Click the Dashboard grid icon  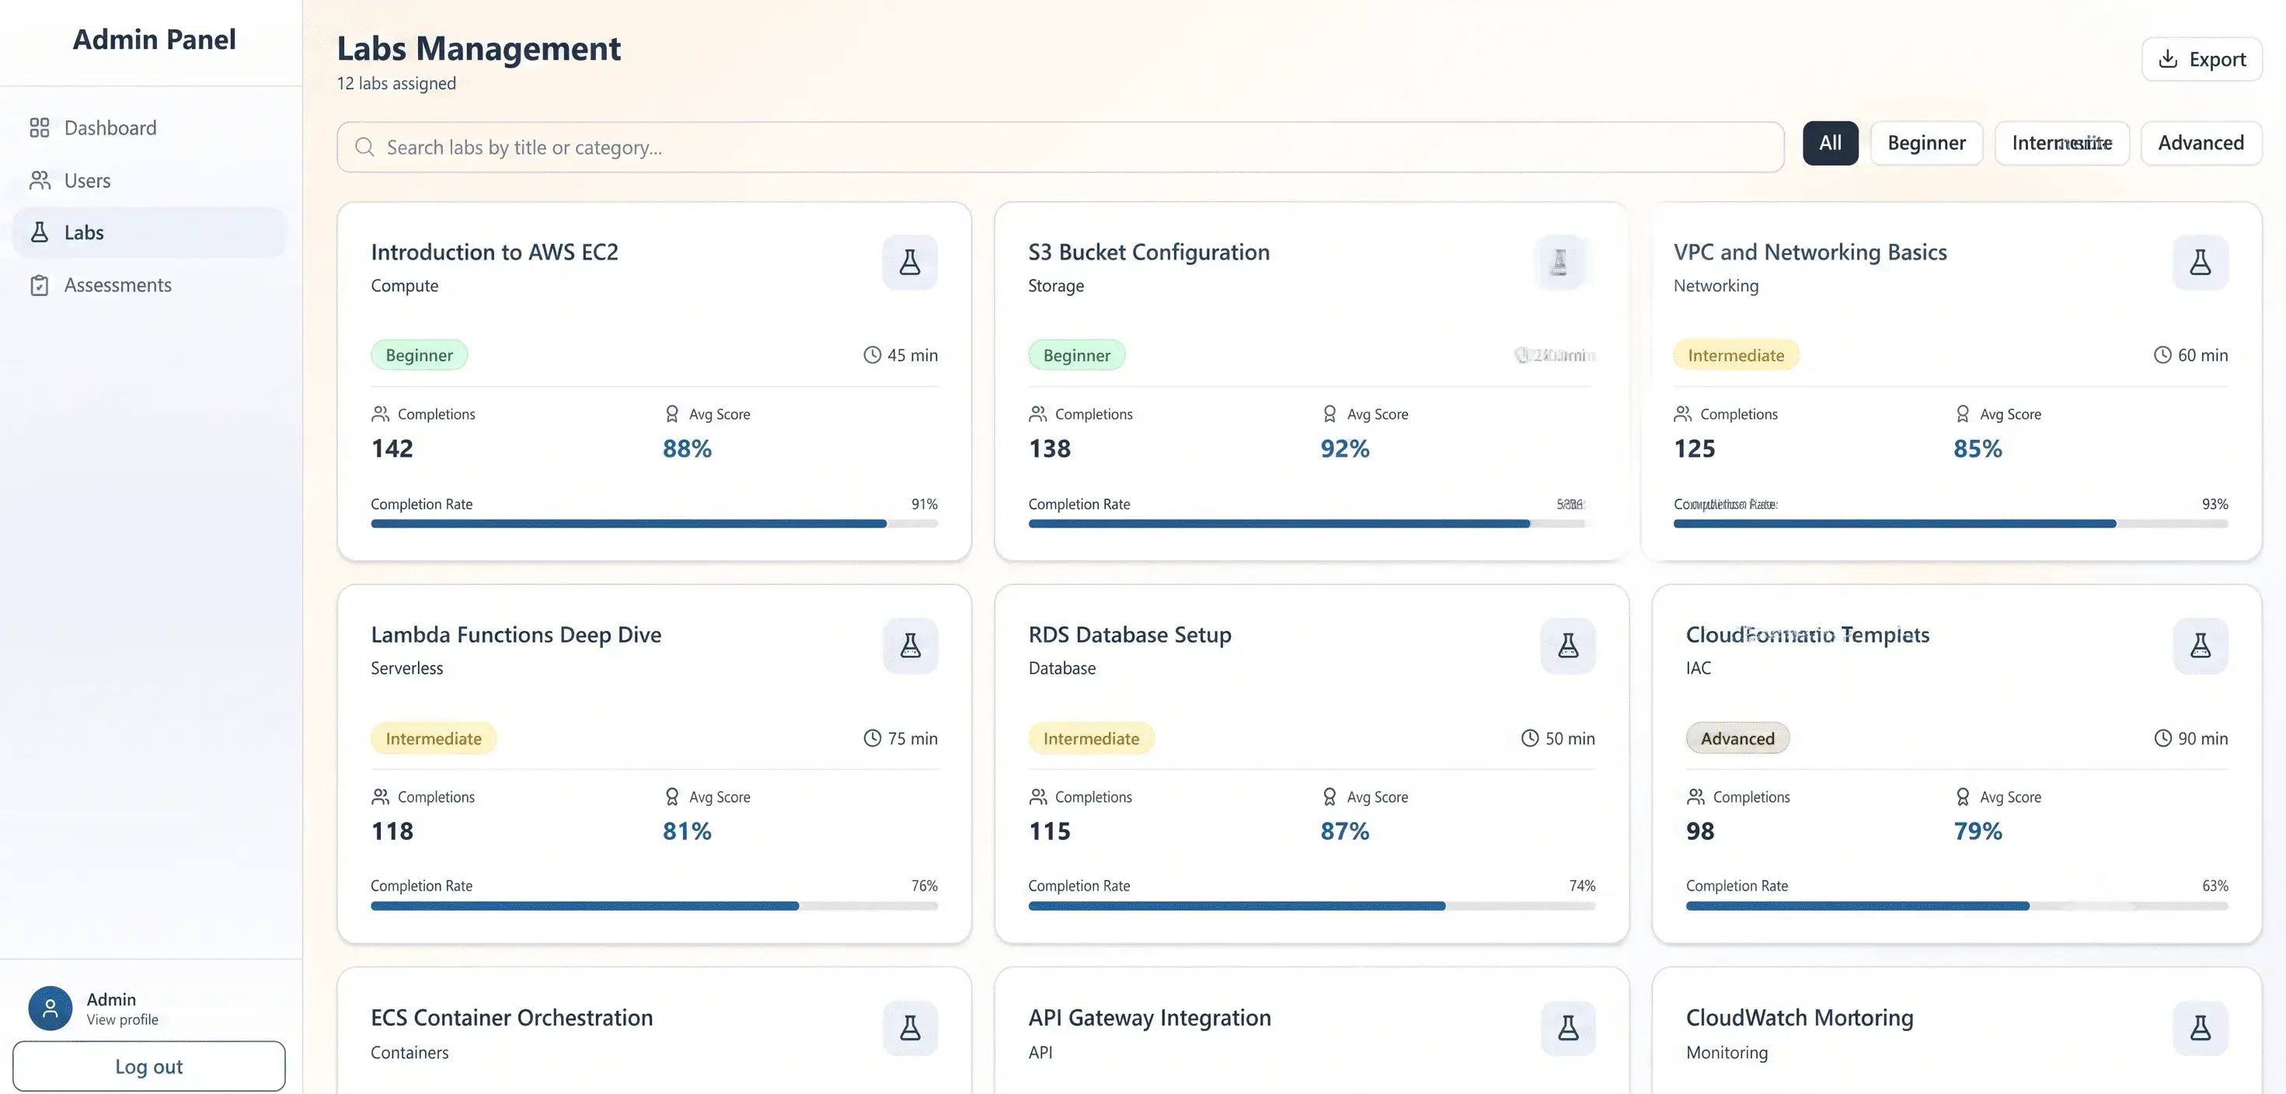pos(39,127)
